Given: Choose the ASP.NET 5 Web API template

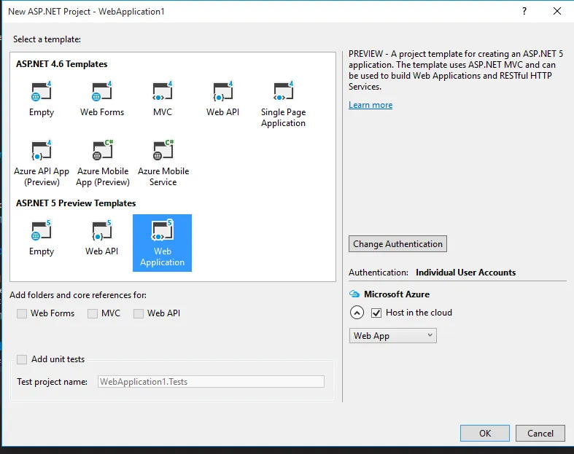Looking at the screenshot, I should pyautogui.click(x=102, y=238).
